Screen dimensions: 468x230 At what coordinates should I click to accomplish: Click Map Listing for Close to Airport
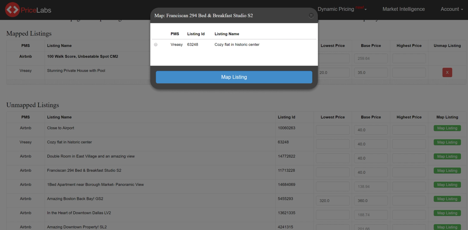pyautogui.click(x=447, y=128)
